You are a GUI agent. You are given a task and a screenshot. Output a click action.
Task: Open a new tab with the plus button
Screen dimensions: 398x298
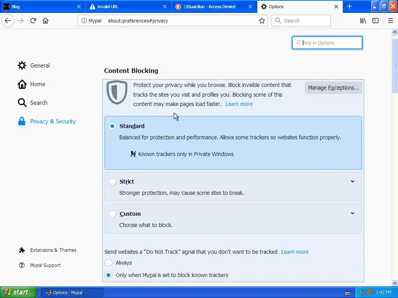click(349, 6)
